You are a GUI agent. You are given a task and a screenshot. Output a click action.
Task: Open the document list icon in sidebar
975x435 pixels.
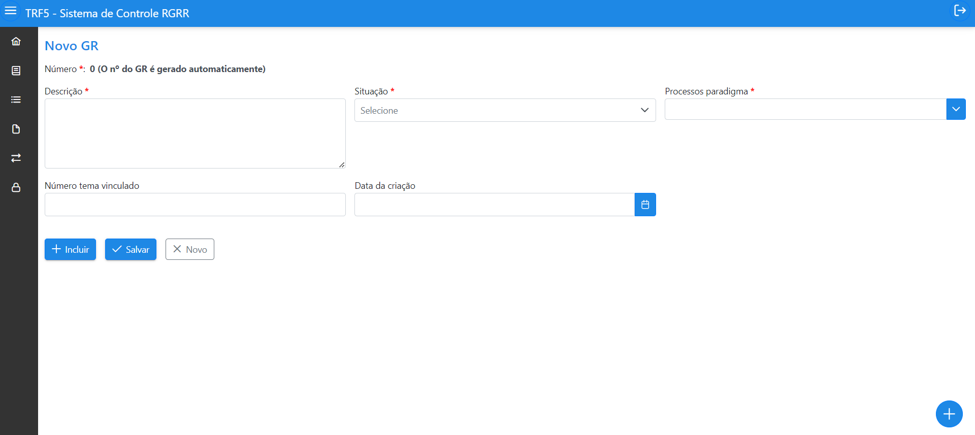[x=16, y=71]
